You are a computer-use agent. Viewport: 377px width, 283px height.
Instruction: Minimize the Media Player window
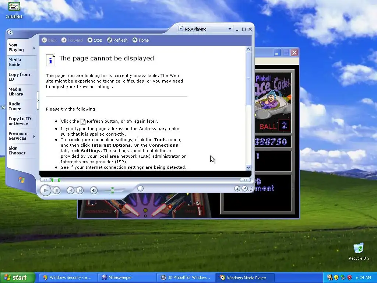tap(237, 29)
